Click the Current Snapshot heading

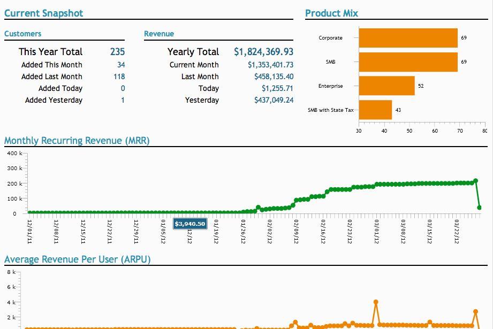click(44, 13)
